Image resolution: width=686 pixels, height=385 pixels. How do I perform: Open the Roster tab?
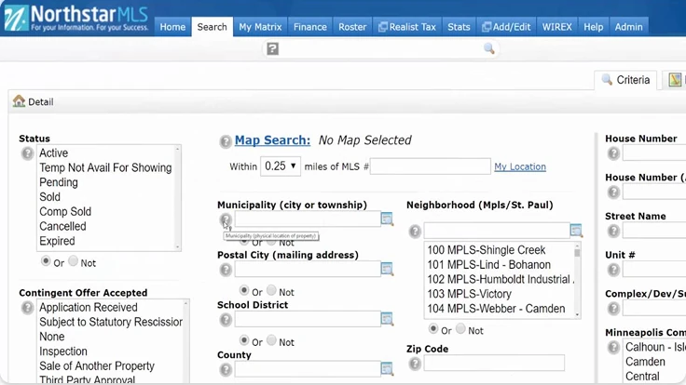[352, 27]
